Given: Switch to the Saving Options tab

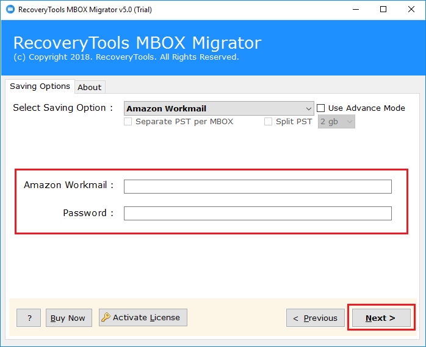Looking at the screenshot, I should click(x=40, y=86).
